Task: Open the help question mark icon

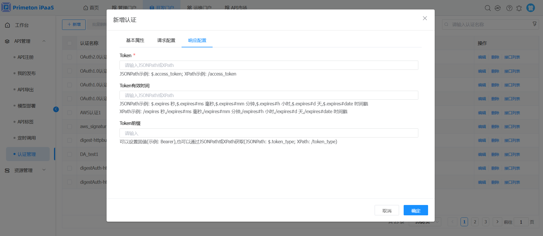Action: point(509,8)
